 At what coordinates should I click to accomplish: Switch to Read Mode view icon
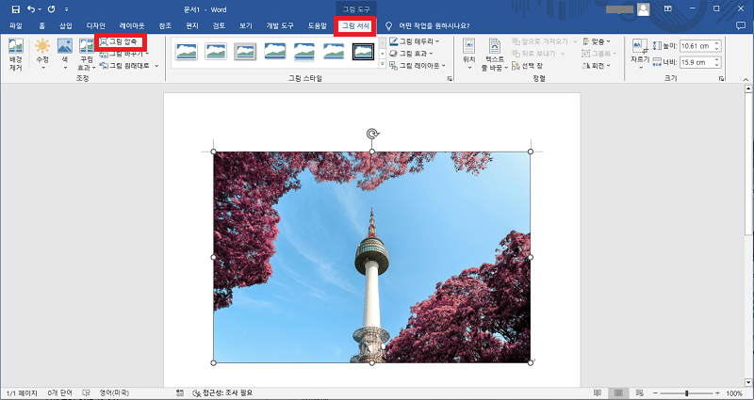[x=598, y=393]
